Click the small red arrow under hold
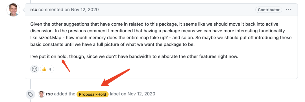305x102 pixels. (x=66, y=66)
